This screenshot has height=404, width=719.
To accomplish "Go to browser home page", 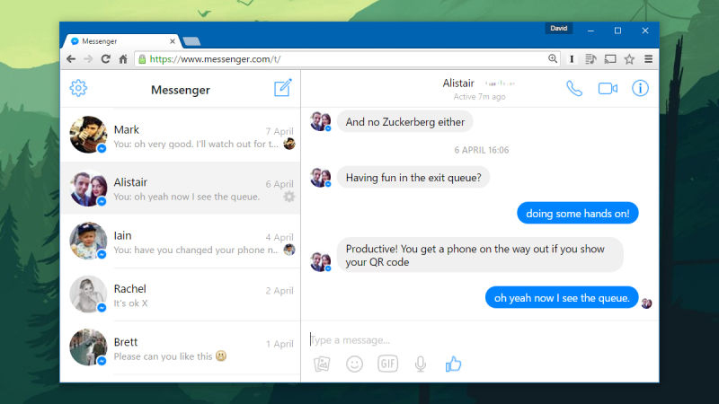I will (123, 59).
